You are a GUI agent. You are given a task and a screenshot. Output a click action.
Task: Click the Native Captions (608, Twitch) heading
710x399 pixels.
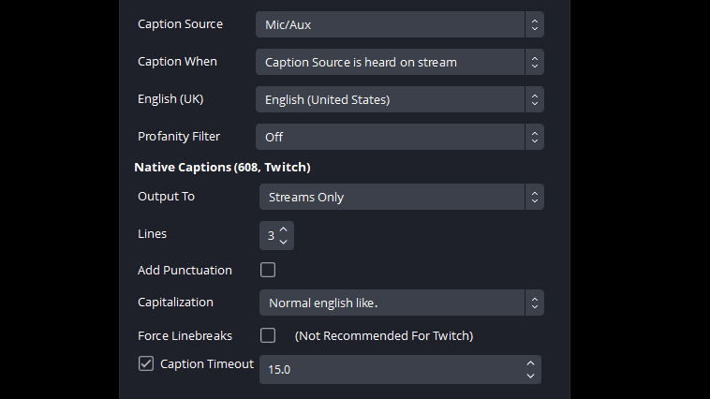click(x=222, y=167)
